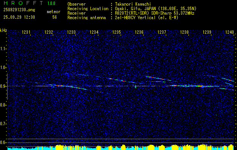Click the Receiving Location label

(x=88, y=9)
